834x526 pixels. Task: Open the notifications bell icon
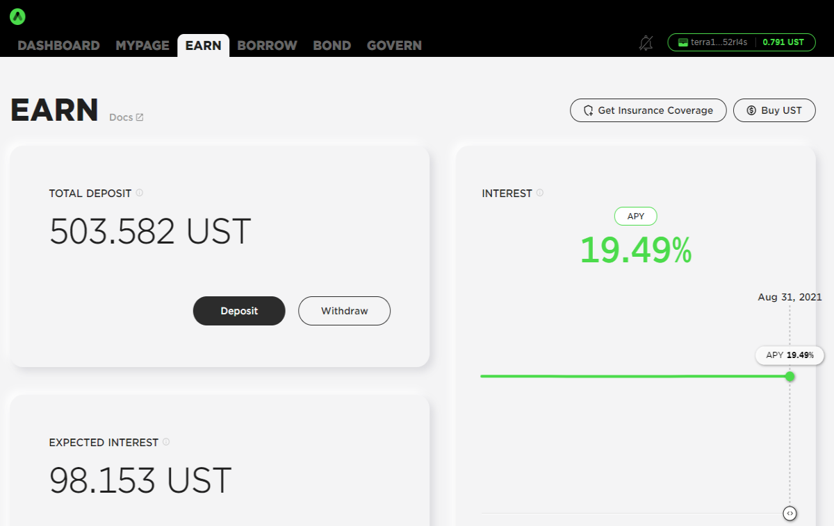pyautogui.click(x=646, y=43)
